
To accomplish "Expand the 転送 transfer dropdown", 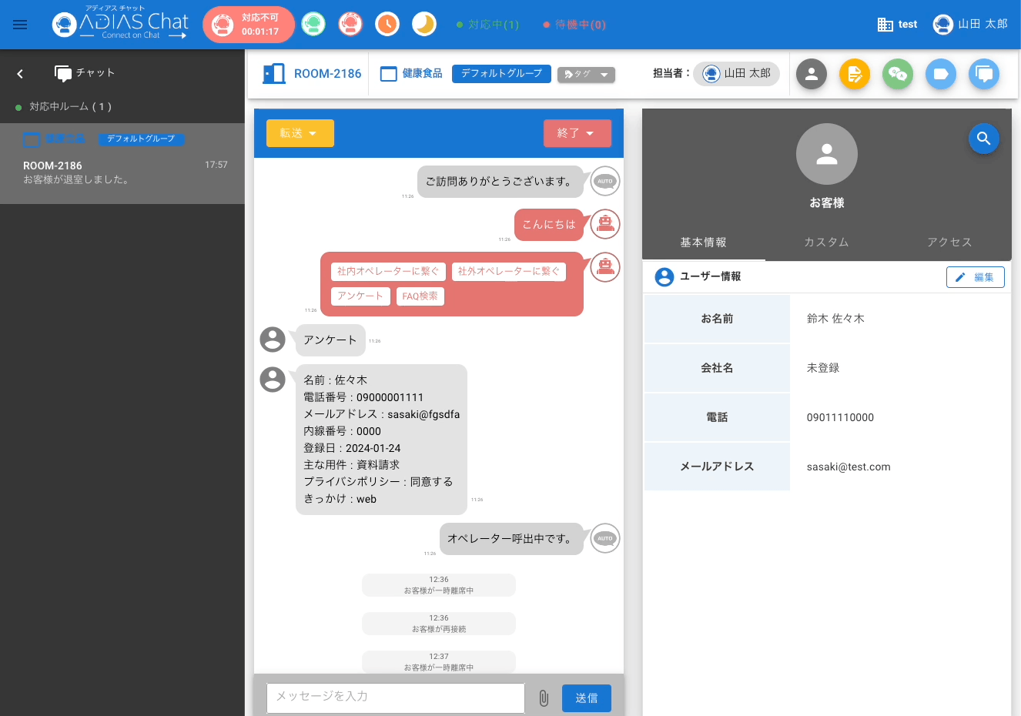I will [300, 133].
